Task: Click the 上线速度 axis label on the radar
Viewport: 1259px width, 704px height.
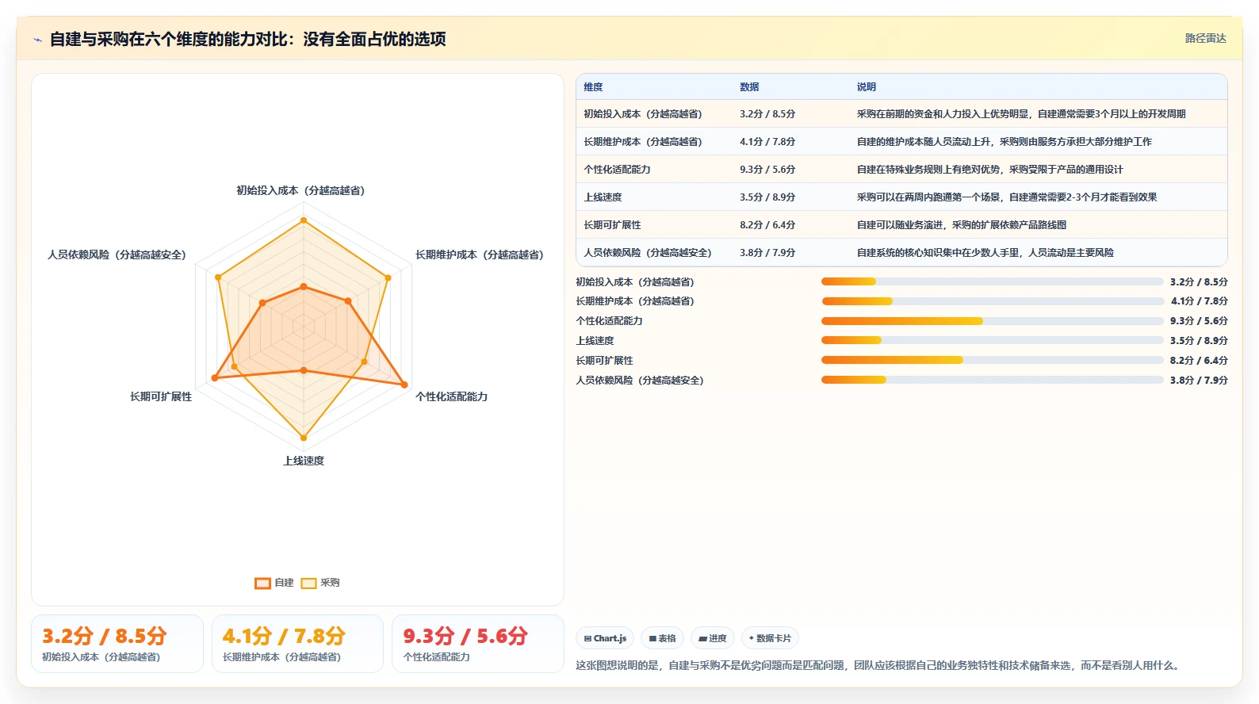Action: coord(304,461)
